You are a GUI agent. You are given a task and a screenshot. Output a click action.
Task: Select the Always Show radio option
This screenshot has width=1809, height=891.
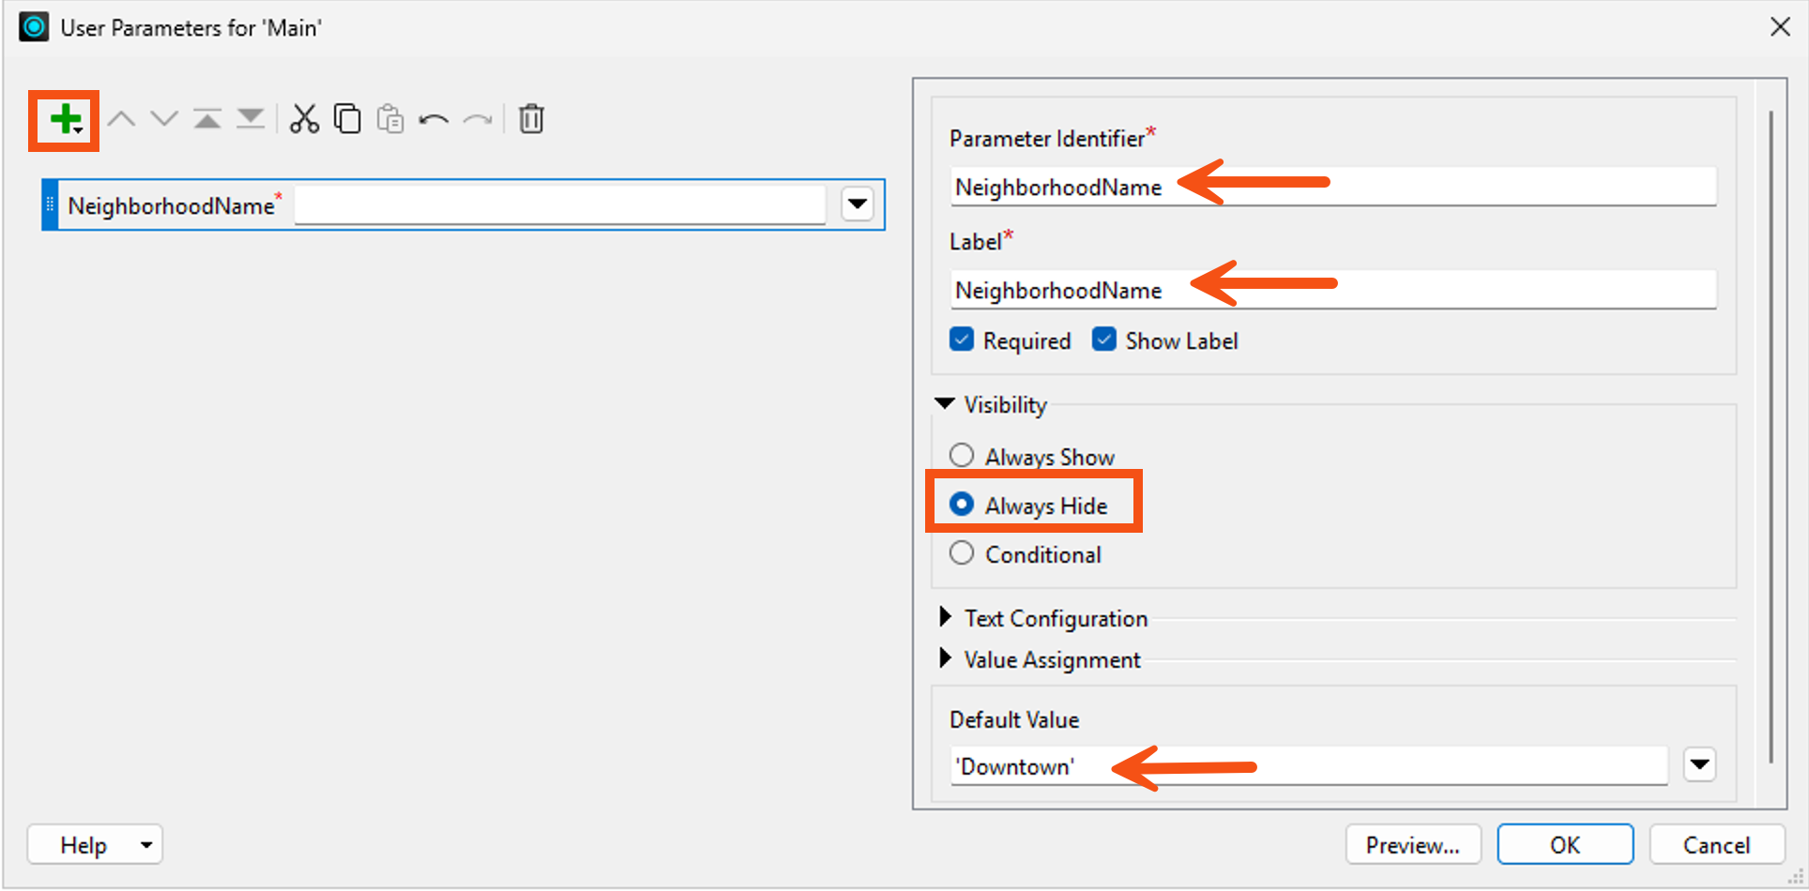[x=962, y=456]
